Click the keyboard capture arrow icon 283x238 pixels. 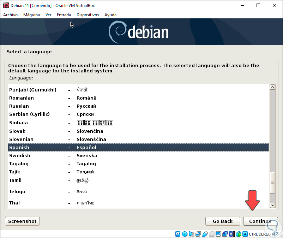click(245, 234)
